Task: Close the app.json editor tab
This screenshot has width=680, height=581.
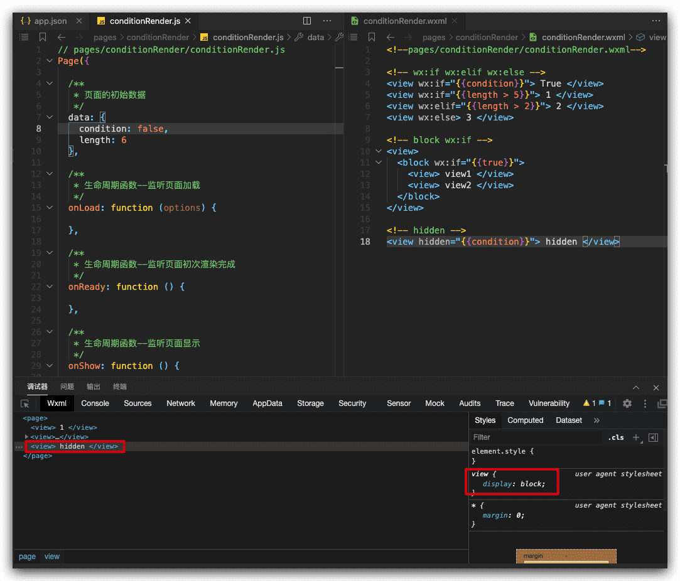Action: pyautogui.click(x=79, y=21)
